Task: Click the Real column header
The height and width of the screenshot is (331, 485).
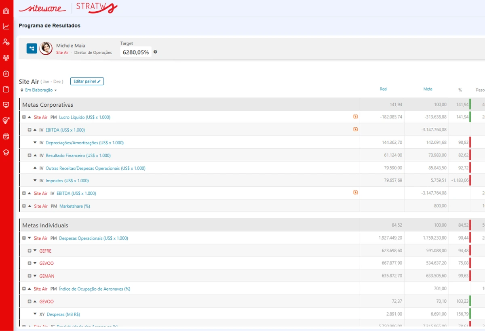Action: pos(384,89)
